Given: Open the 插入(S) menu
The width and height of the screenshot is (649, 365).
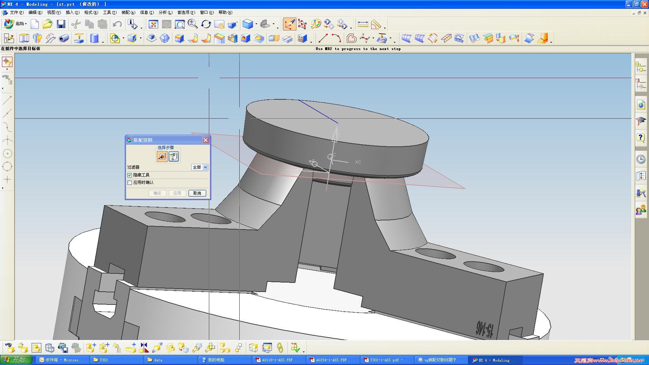Looking at the screenshot, I should tap(72, 13).
